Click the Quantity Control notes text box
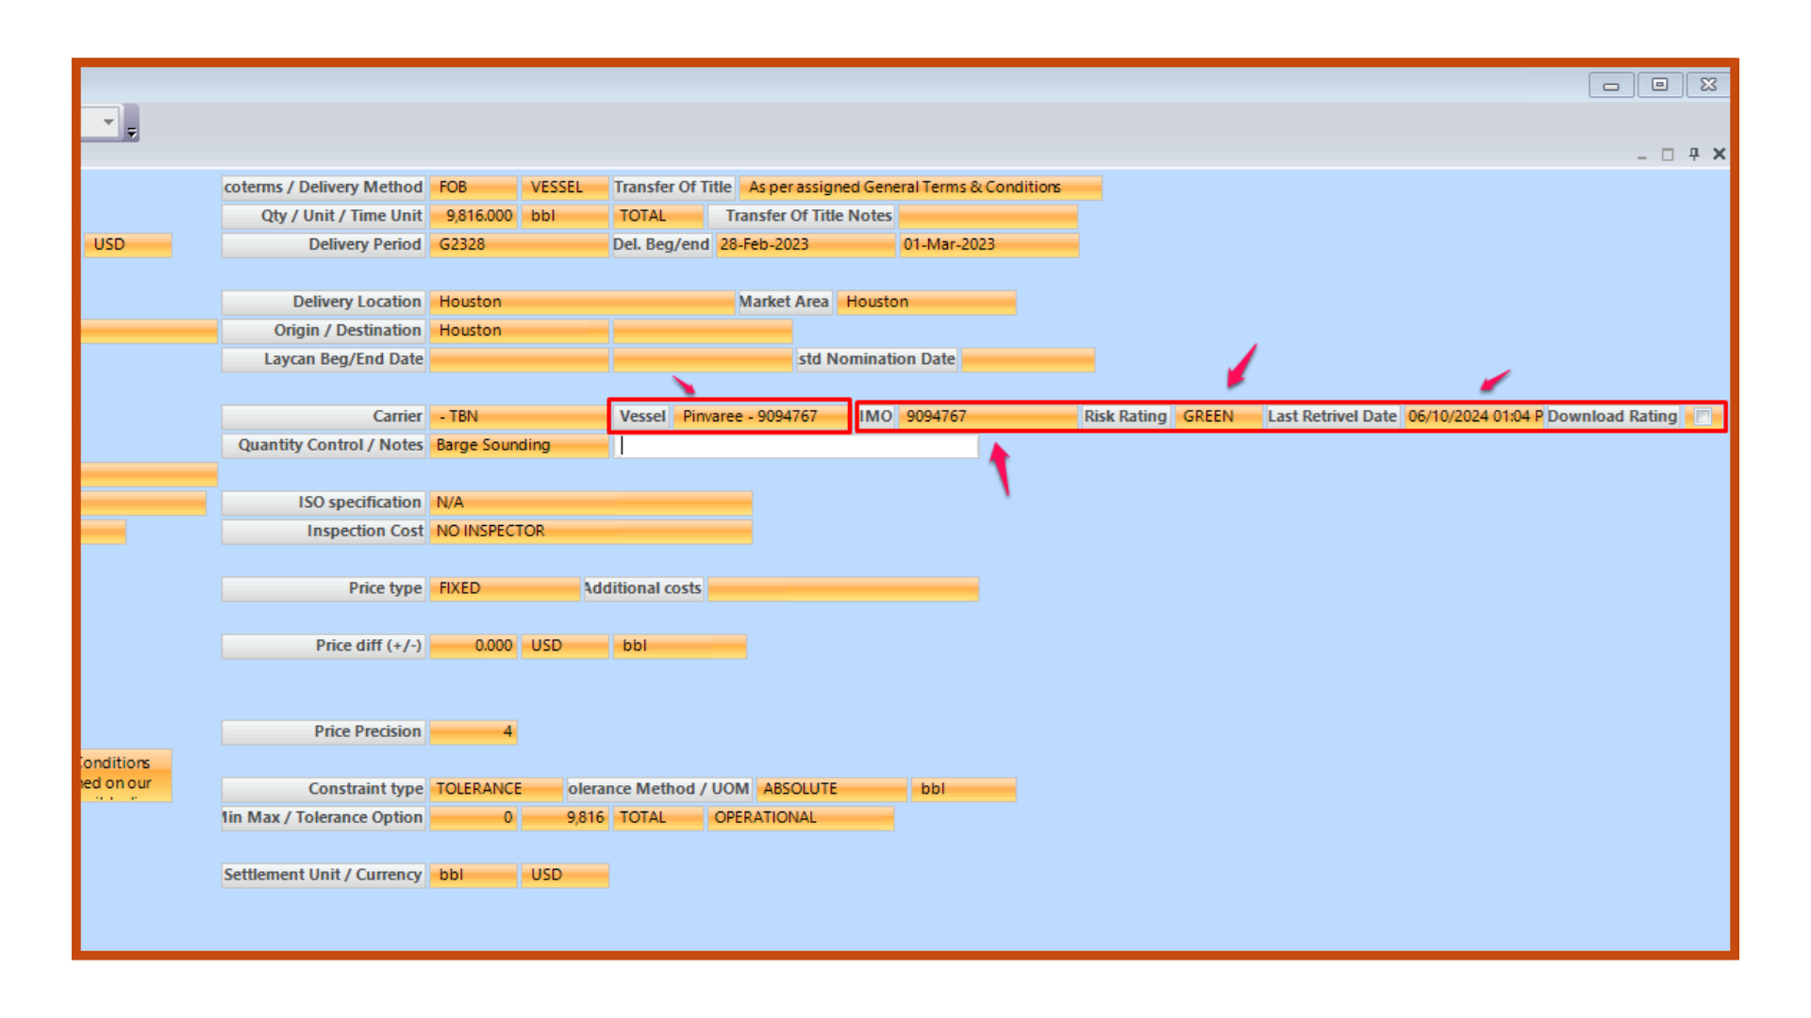The width and height of the screenshot is (1811, 1018). (797, 446)
